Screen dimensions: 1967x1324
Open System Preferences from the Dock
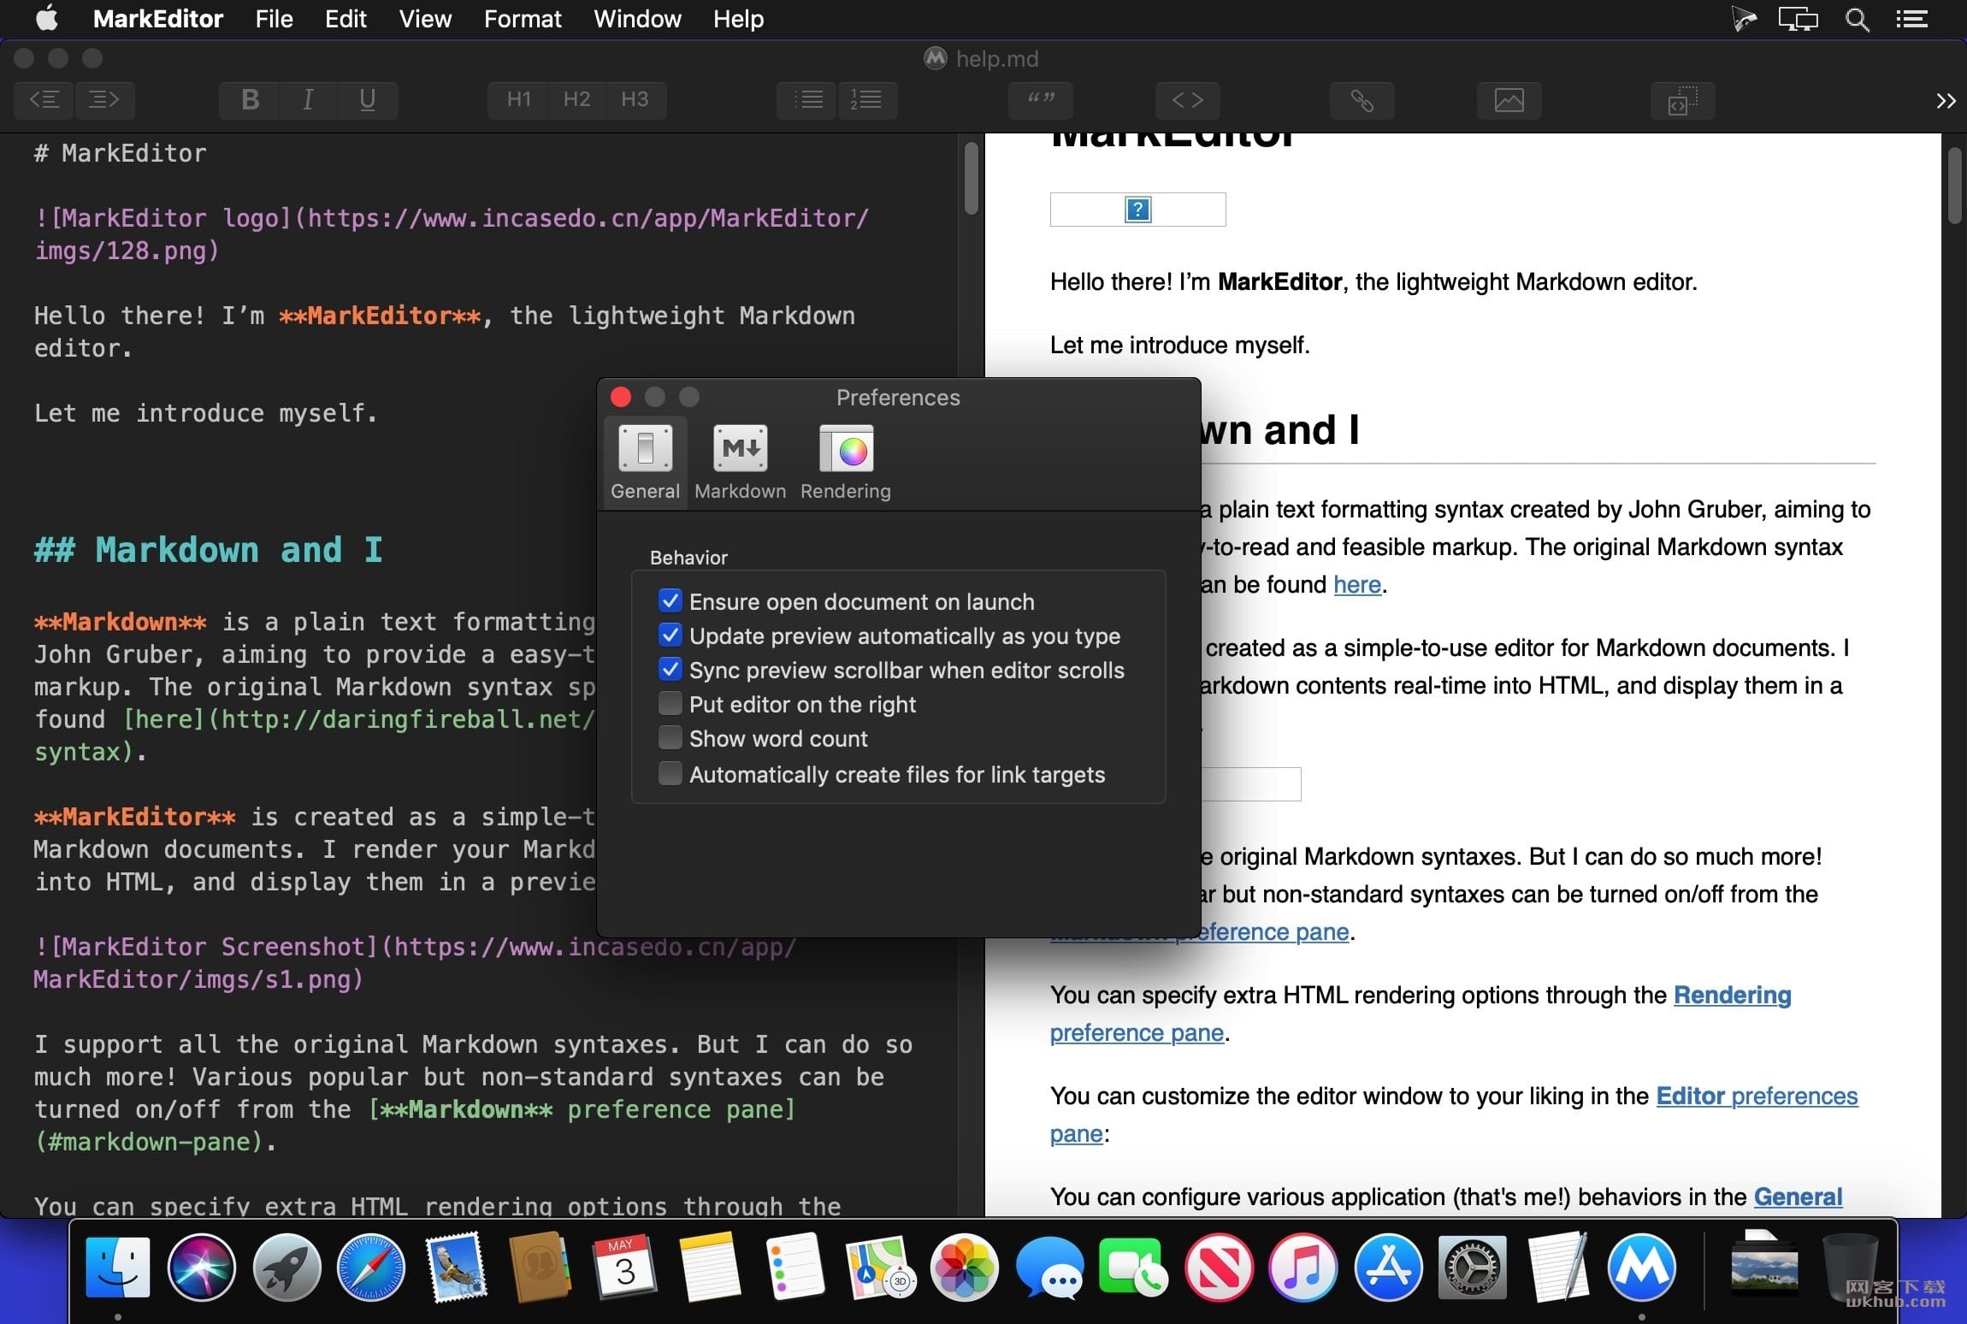1472,1267
